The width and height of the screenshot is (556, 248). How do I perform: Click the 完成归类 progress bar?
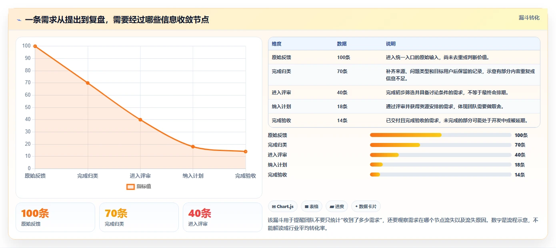click(441, 145)
